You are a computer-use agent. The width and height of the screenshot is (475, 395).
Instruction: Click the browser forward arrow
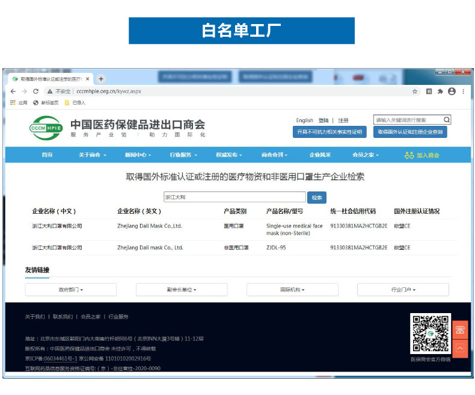point(25,92)
